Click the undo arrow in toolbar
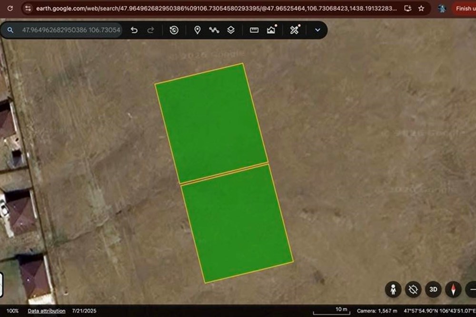The image size is (476, 317). tap(134, 30)
